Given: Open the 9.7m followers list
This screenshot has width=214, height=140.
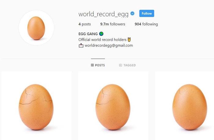Looking at the screenshot, I should pyautogui.click(x=113, y=24).
